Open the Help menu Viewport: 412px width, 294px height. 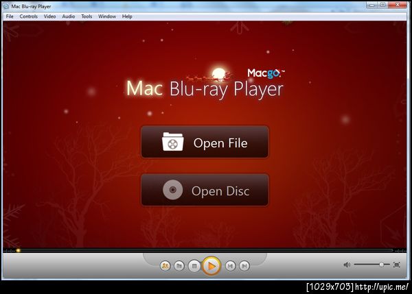[x=127, y=16]
